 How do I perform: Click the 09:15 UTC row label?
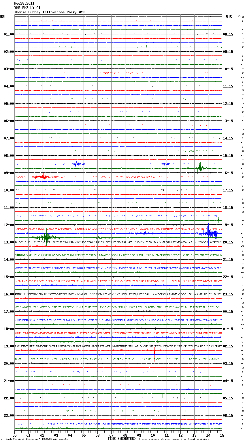(228, 52)
